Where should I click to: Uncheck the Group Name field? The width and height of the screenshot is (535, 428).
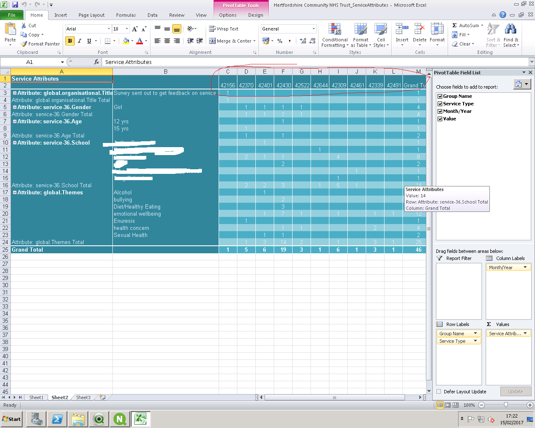[x=440, y=96]
